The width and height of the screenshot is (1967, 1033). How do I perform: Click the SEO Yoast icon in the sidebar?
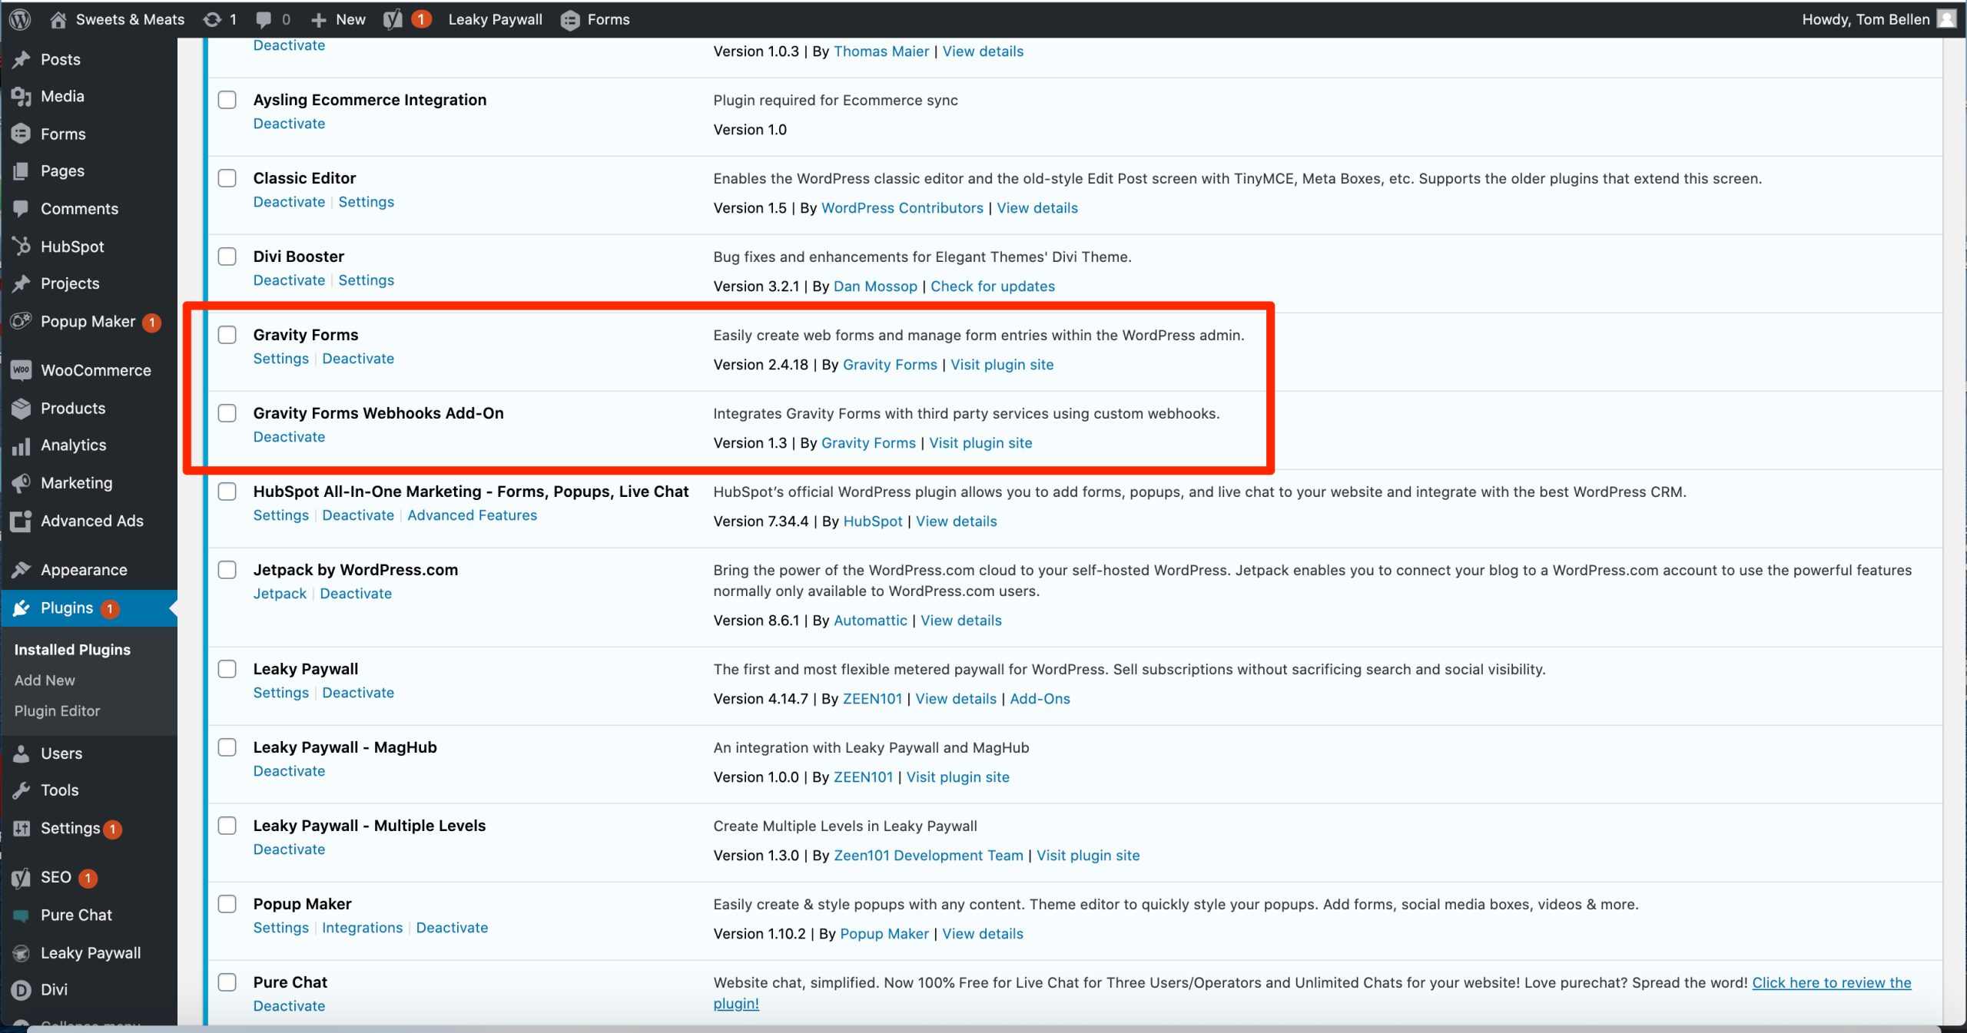coord(22,877)
